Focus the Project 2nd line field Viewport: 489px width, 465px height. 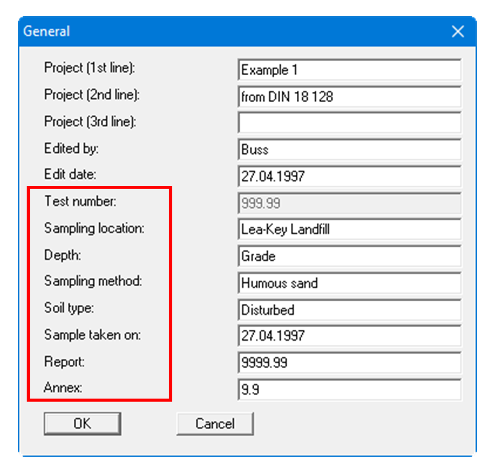point(349,97)
